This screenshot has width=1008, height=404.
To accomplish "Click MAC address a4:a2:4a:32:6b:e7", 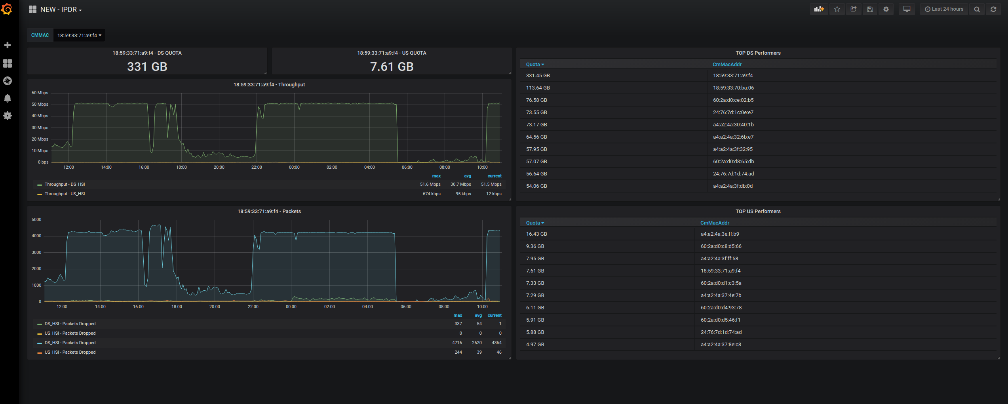I will click(x=733, y=137).
